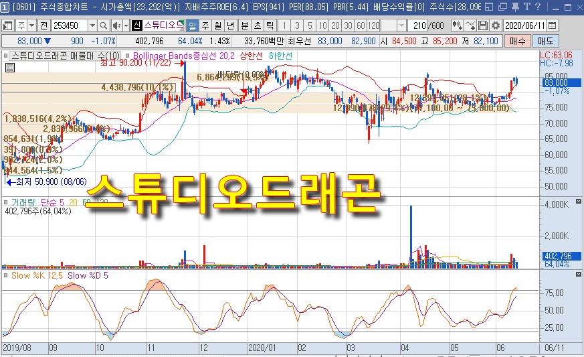Select yearly period 년 button
584x357 pixels.
click(231, 25)
